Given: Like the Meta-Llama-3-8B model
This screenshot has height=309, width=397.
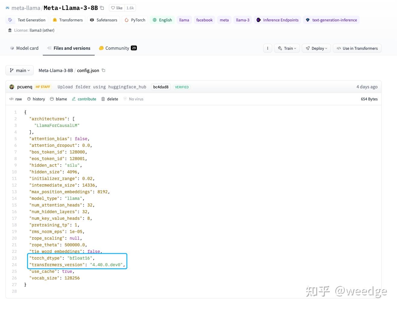Looking at the screenshot, I should click(116, 8).
